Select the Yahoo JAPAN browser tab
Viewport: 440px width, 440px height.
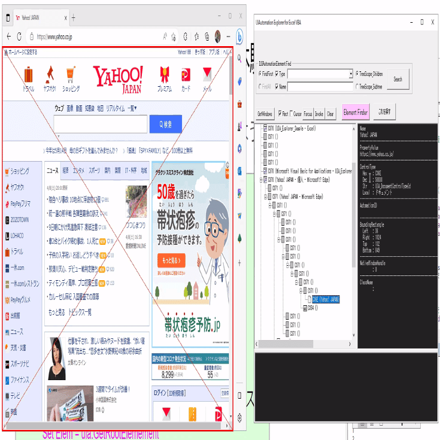[x=41, y=18]
